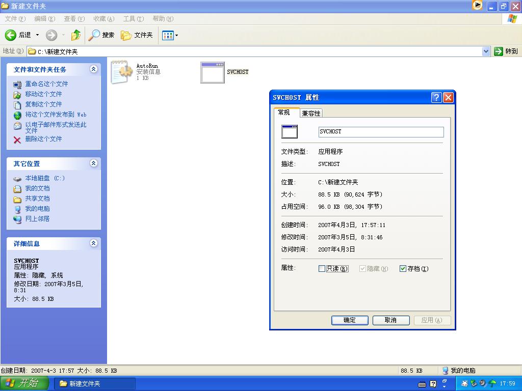The width and height of the screenshot is (522, 391).
Task: Collapse the 其它位置 panel
Action: (x=94, y=163)
